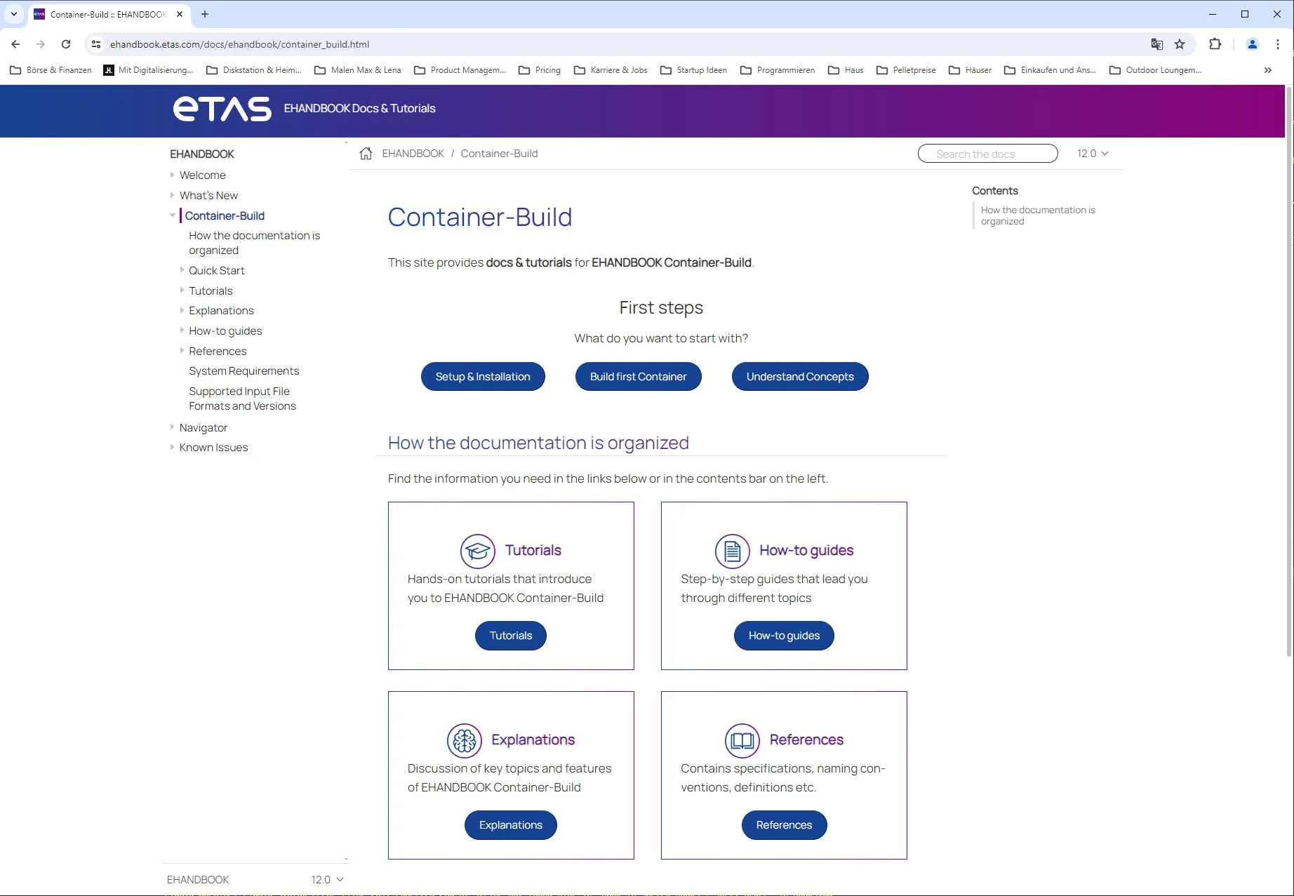The image size is (1294, 896).
Task: Open 'How the documentation is organized' in Contents
Action: click(x=1038, y=215)
